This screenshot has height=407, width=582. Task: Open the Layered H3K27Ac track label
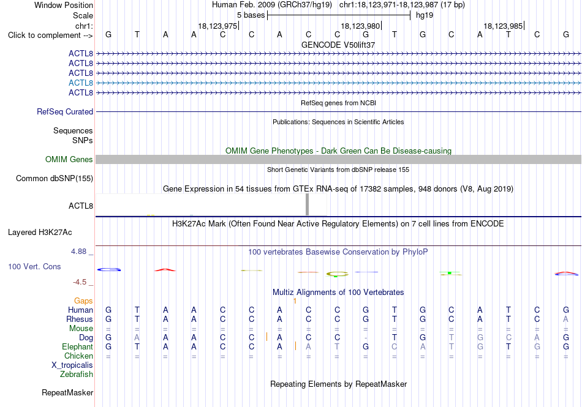[40, 233]
